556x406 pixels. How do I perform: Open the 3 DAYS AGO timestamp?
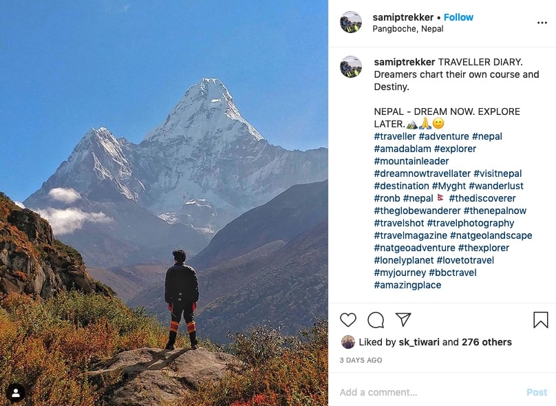point(361,361)
